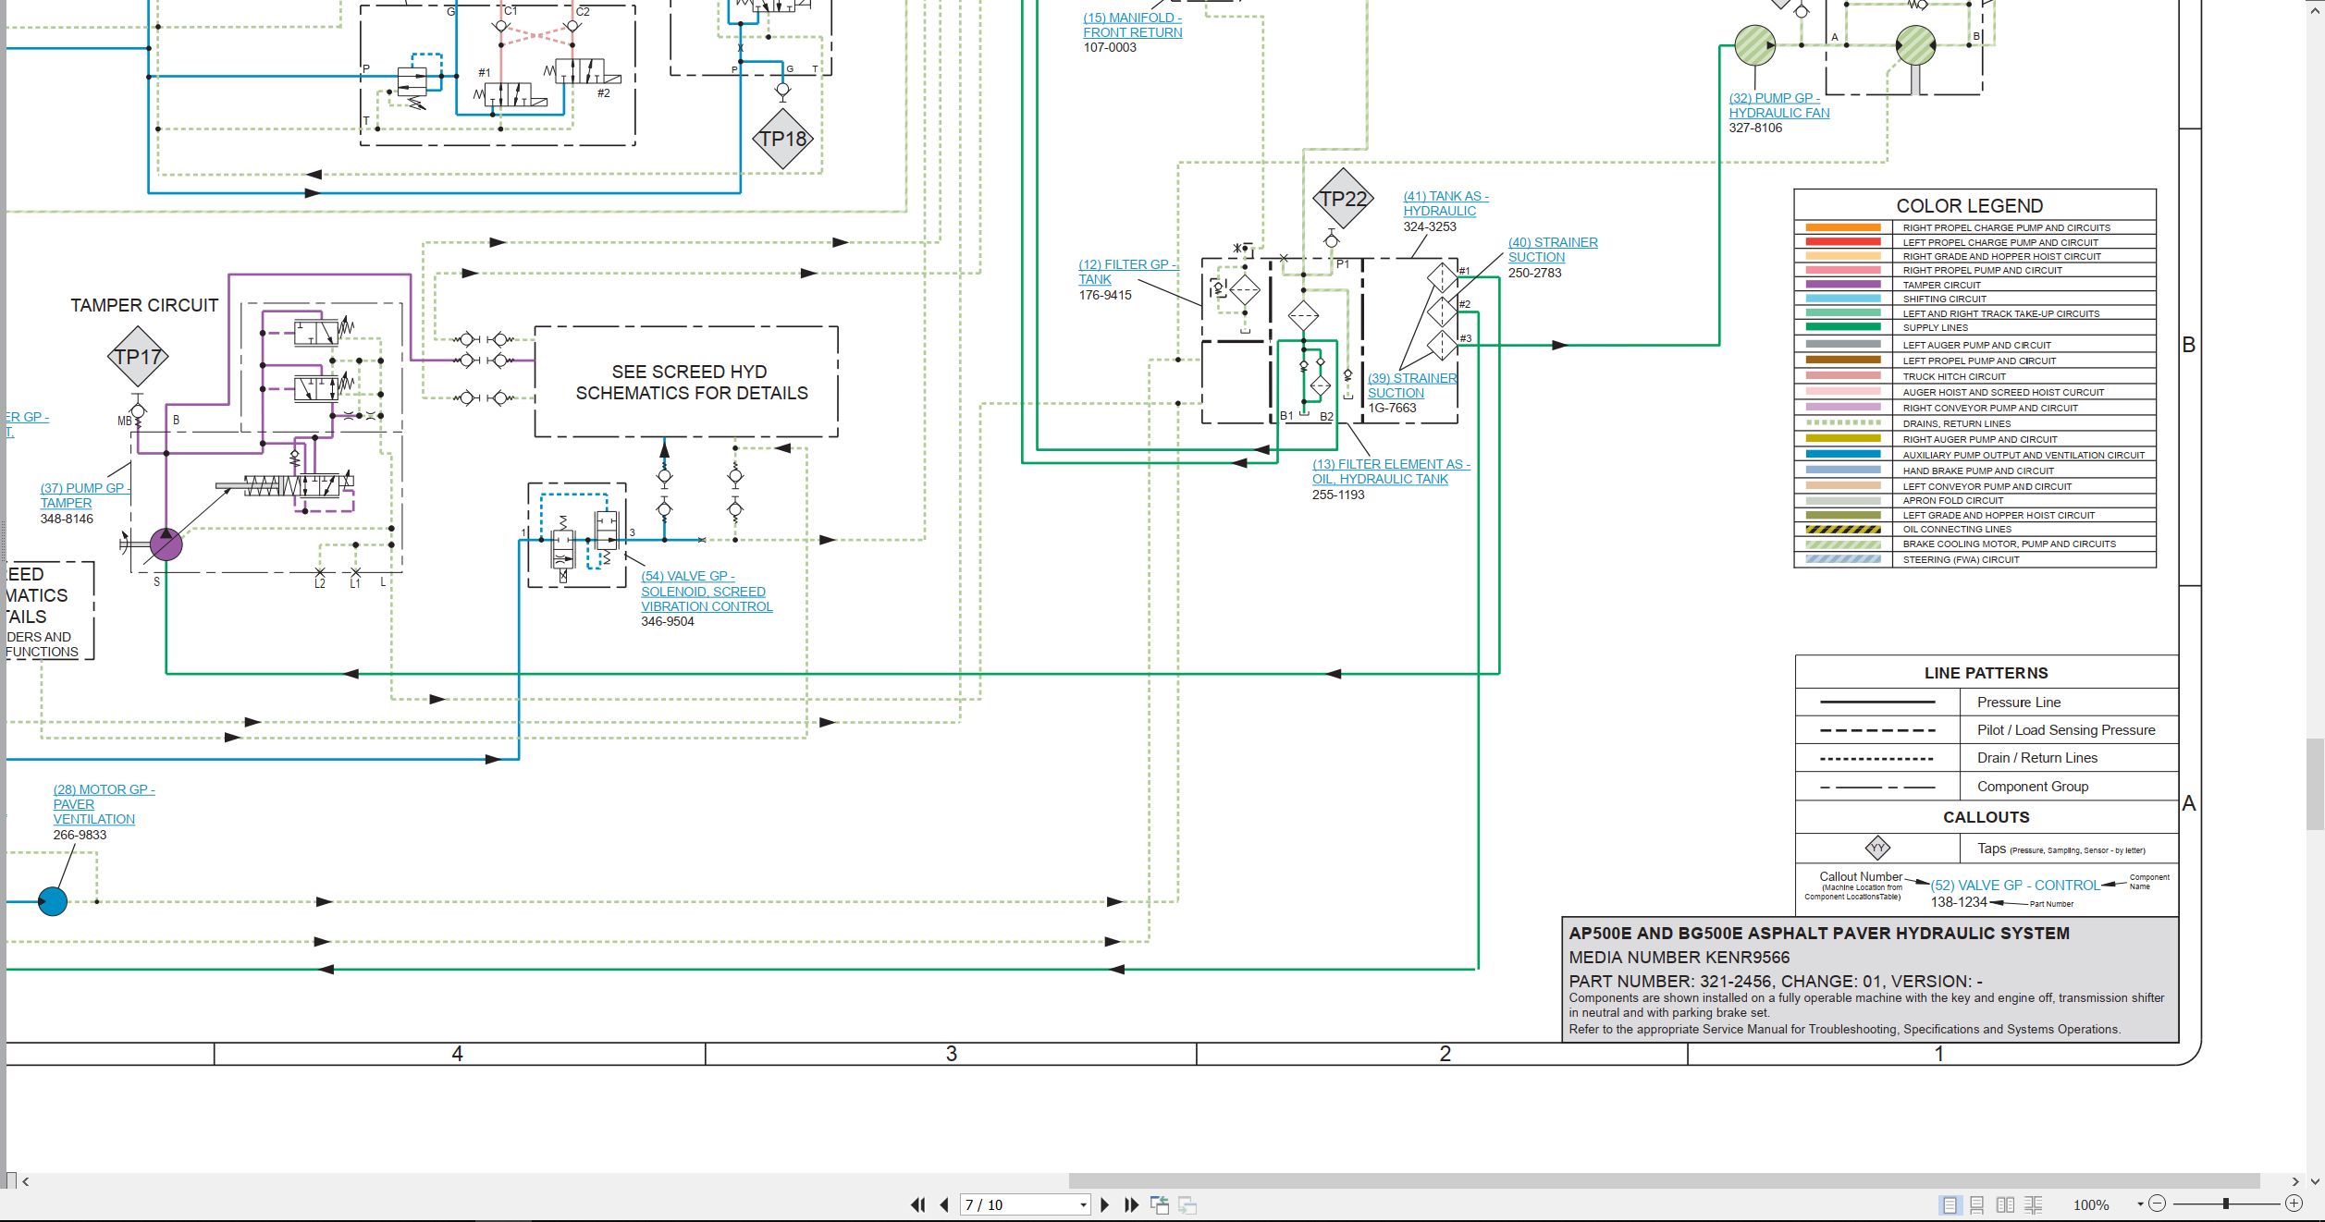
Task: Click the horizontal scroll left arrow
Action: coord(26,1181)
